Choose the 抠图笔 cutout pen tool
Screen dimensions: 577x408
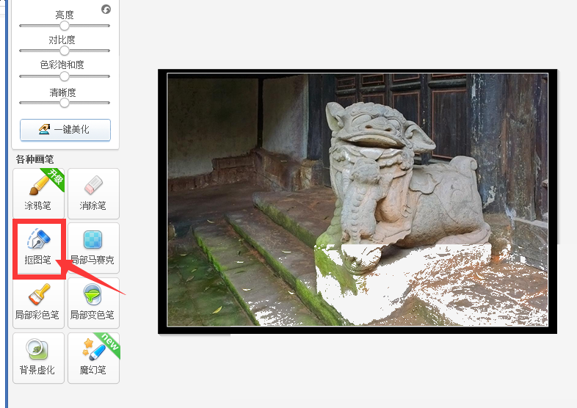(39, 248)
